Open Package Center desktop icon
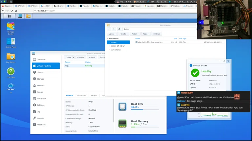The height and width of the screenshot is (141, 252). coord(10,28)
